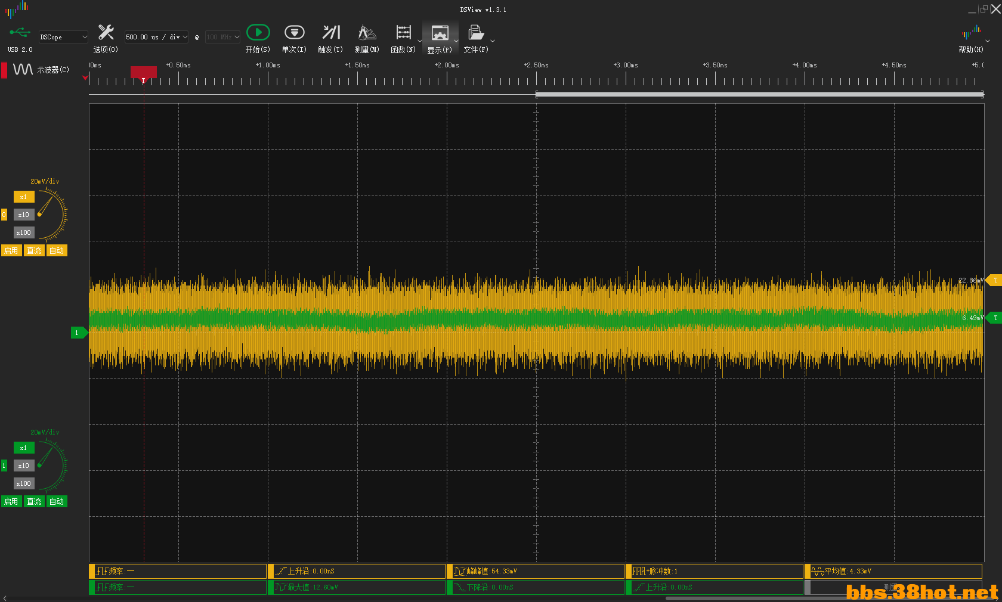This screenshot has width=1002, height=602.
Task: Expand the 文件(F) dropdown arrow
Action: (x=493, y=41)
